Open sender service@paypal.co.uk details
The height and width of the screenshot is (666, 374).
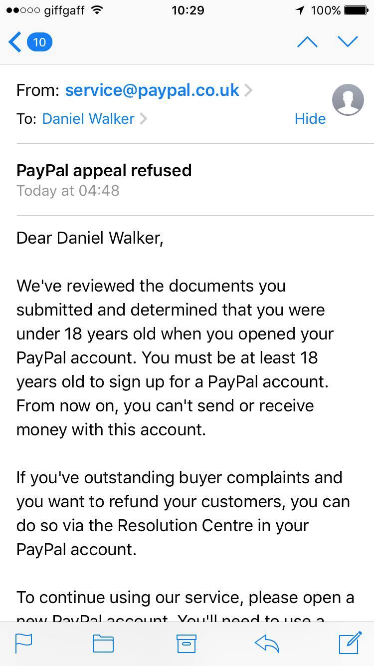pyautogui.click(x=152, y=90)
